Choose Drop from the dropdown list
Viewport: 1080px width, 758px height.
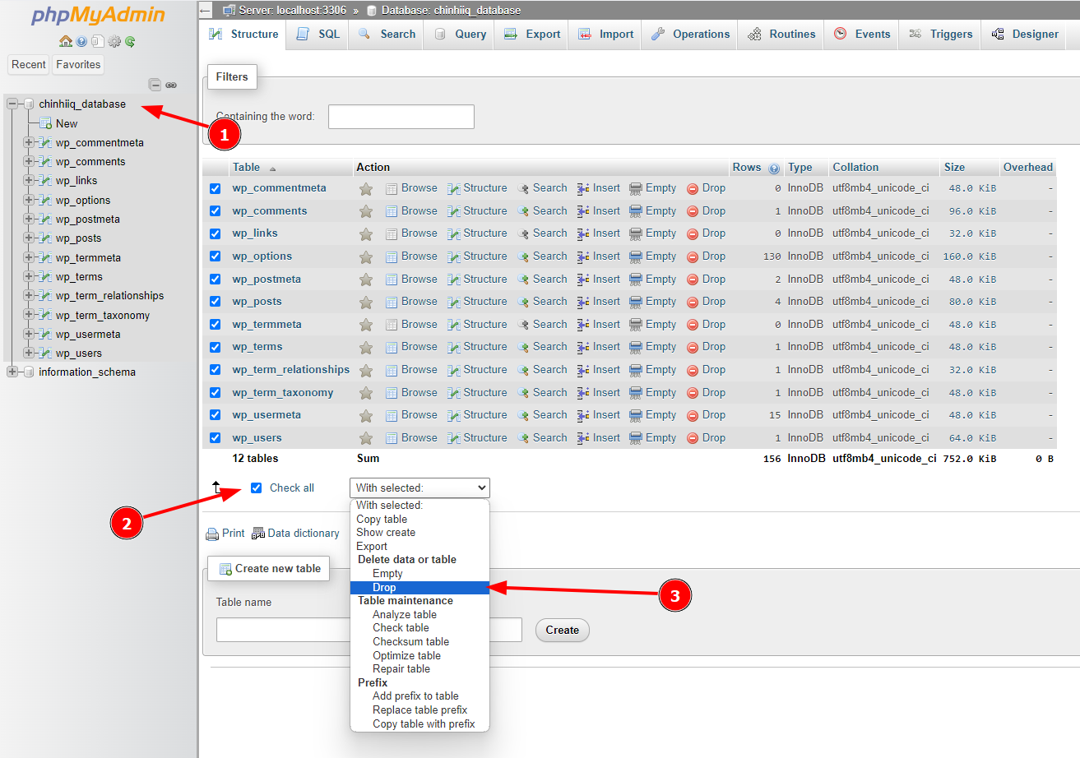419,588
